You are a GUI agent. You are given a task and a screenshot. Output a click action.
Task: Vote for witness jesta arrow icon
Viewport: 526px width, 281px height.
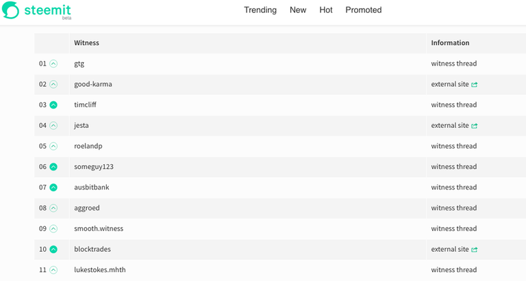coord(53,126)
